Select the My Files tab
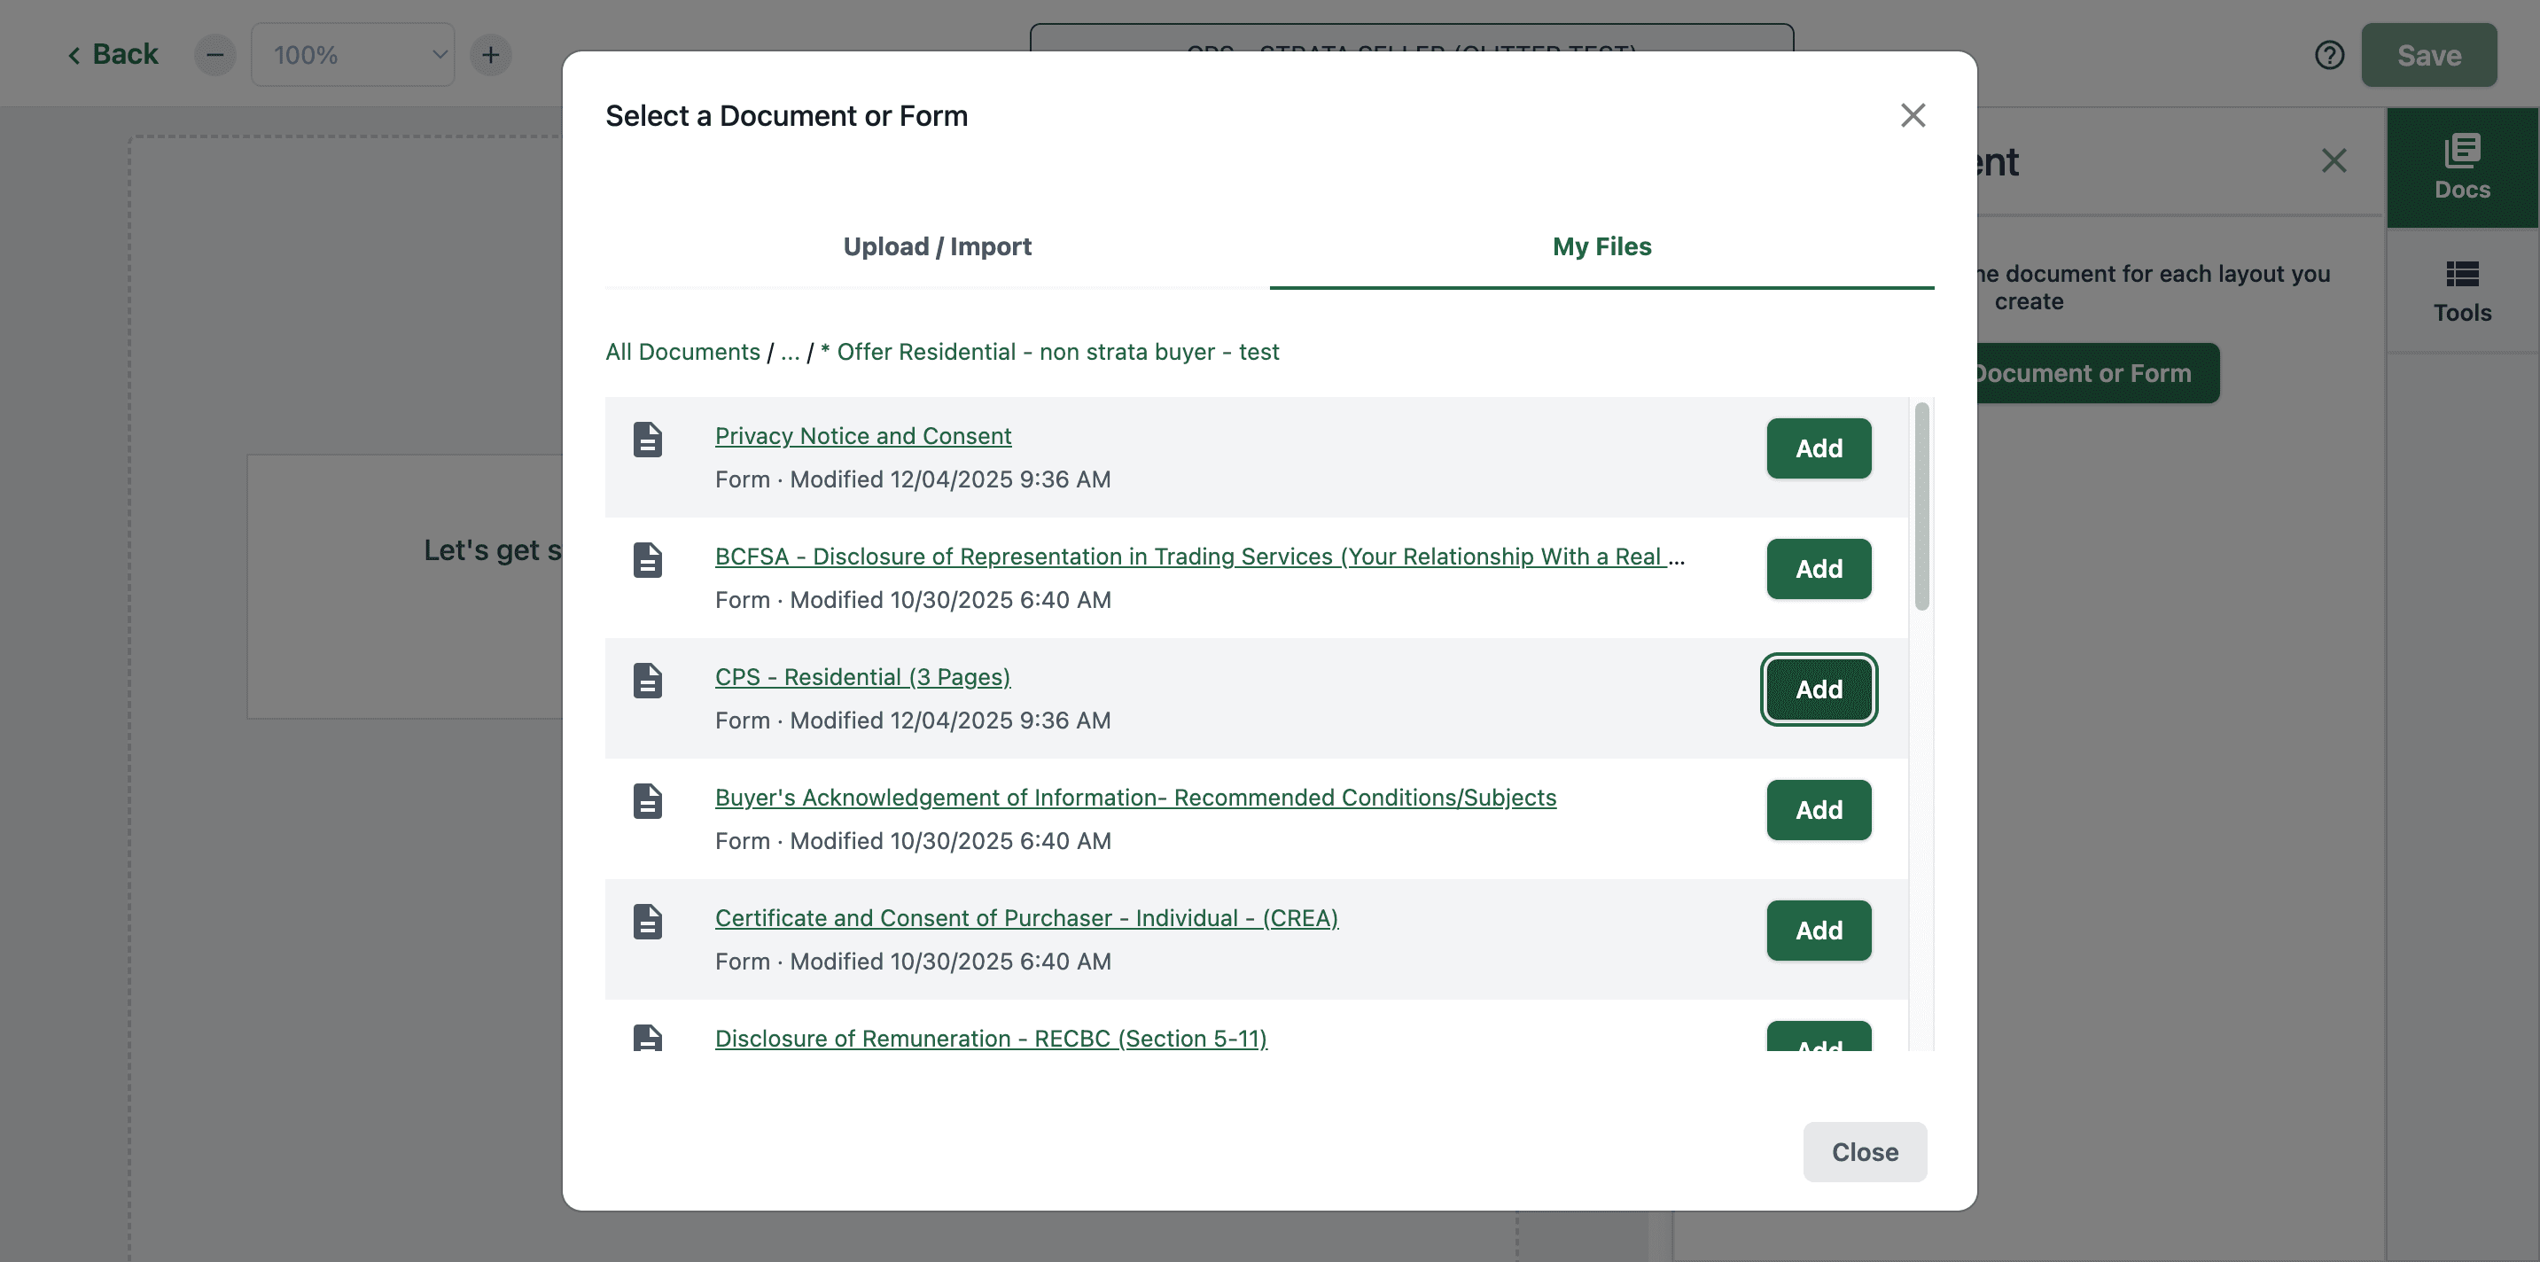Image resolution: width=2540 pixels, height=1262 pixels. click(1601, 246)
